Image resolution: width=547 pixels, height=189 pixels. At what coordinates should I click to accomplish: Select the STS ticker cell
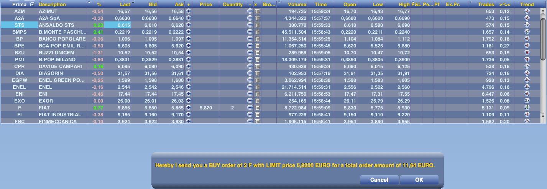click(x=19, y=25)
